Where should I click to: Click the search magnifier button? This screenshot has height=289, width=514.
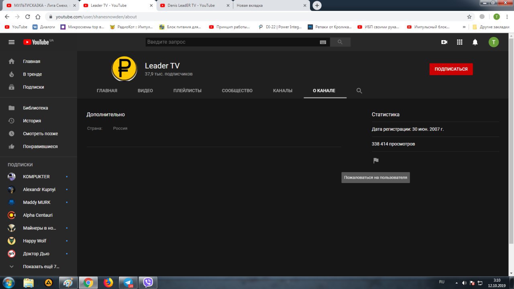[340, 42]
